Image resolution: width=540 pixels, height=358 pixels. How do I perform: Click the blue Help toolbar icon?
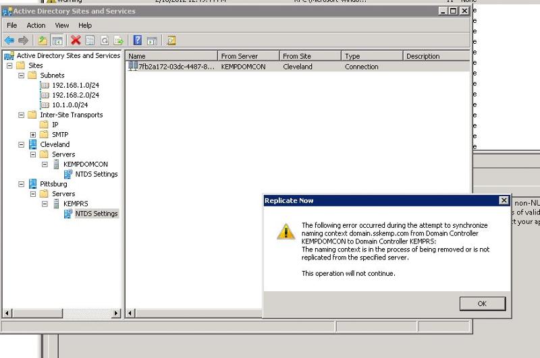[x=138, y=40]
